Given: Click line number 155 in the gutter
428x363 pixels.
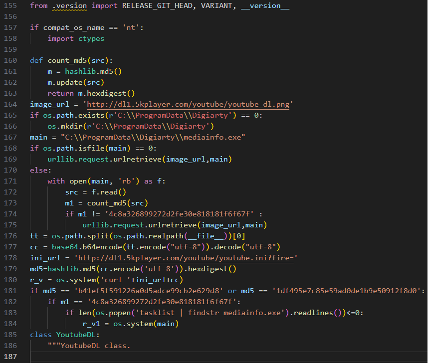Looking at the screenshot, I should pyautogui.click(x=10, y=5).
